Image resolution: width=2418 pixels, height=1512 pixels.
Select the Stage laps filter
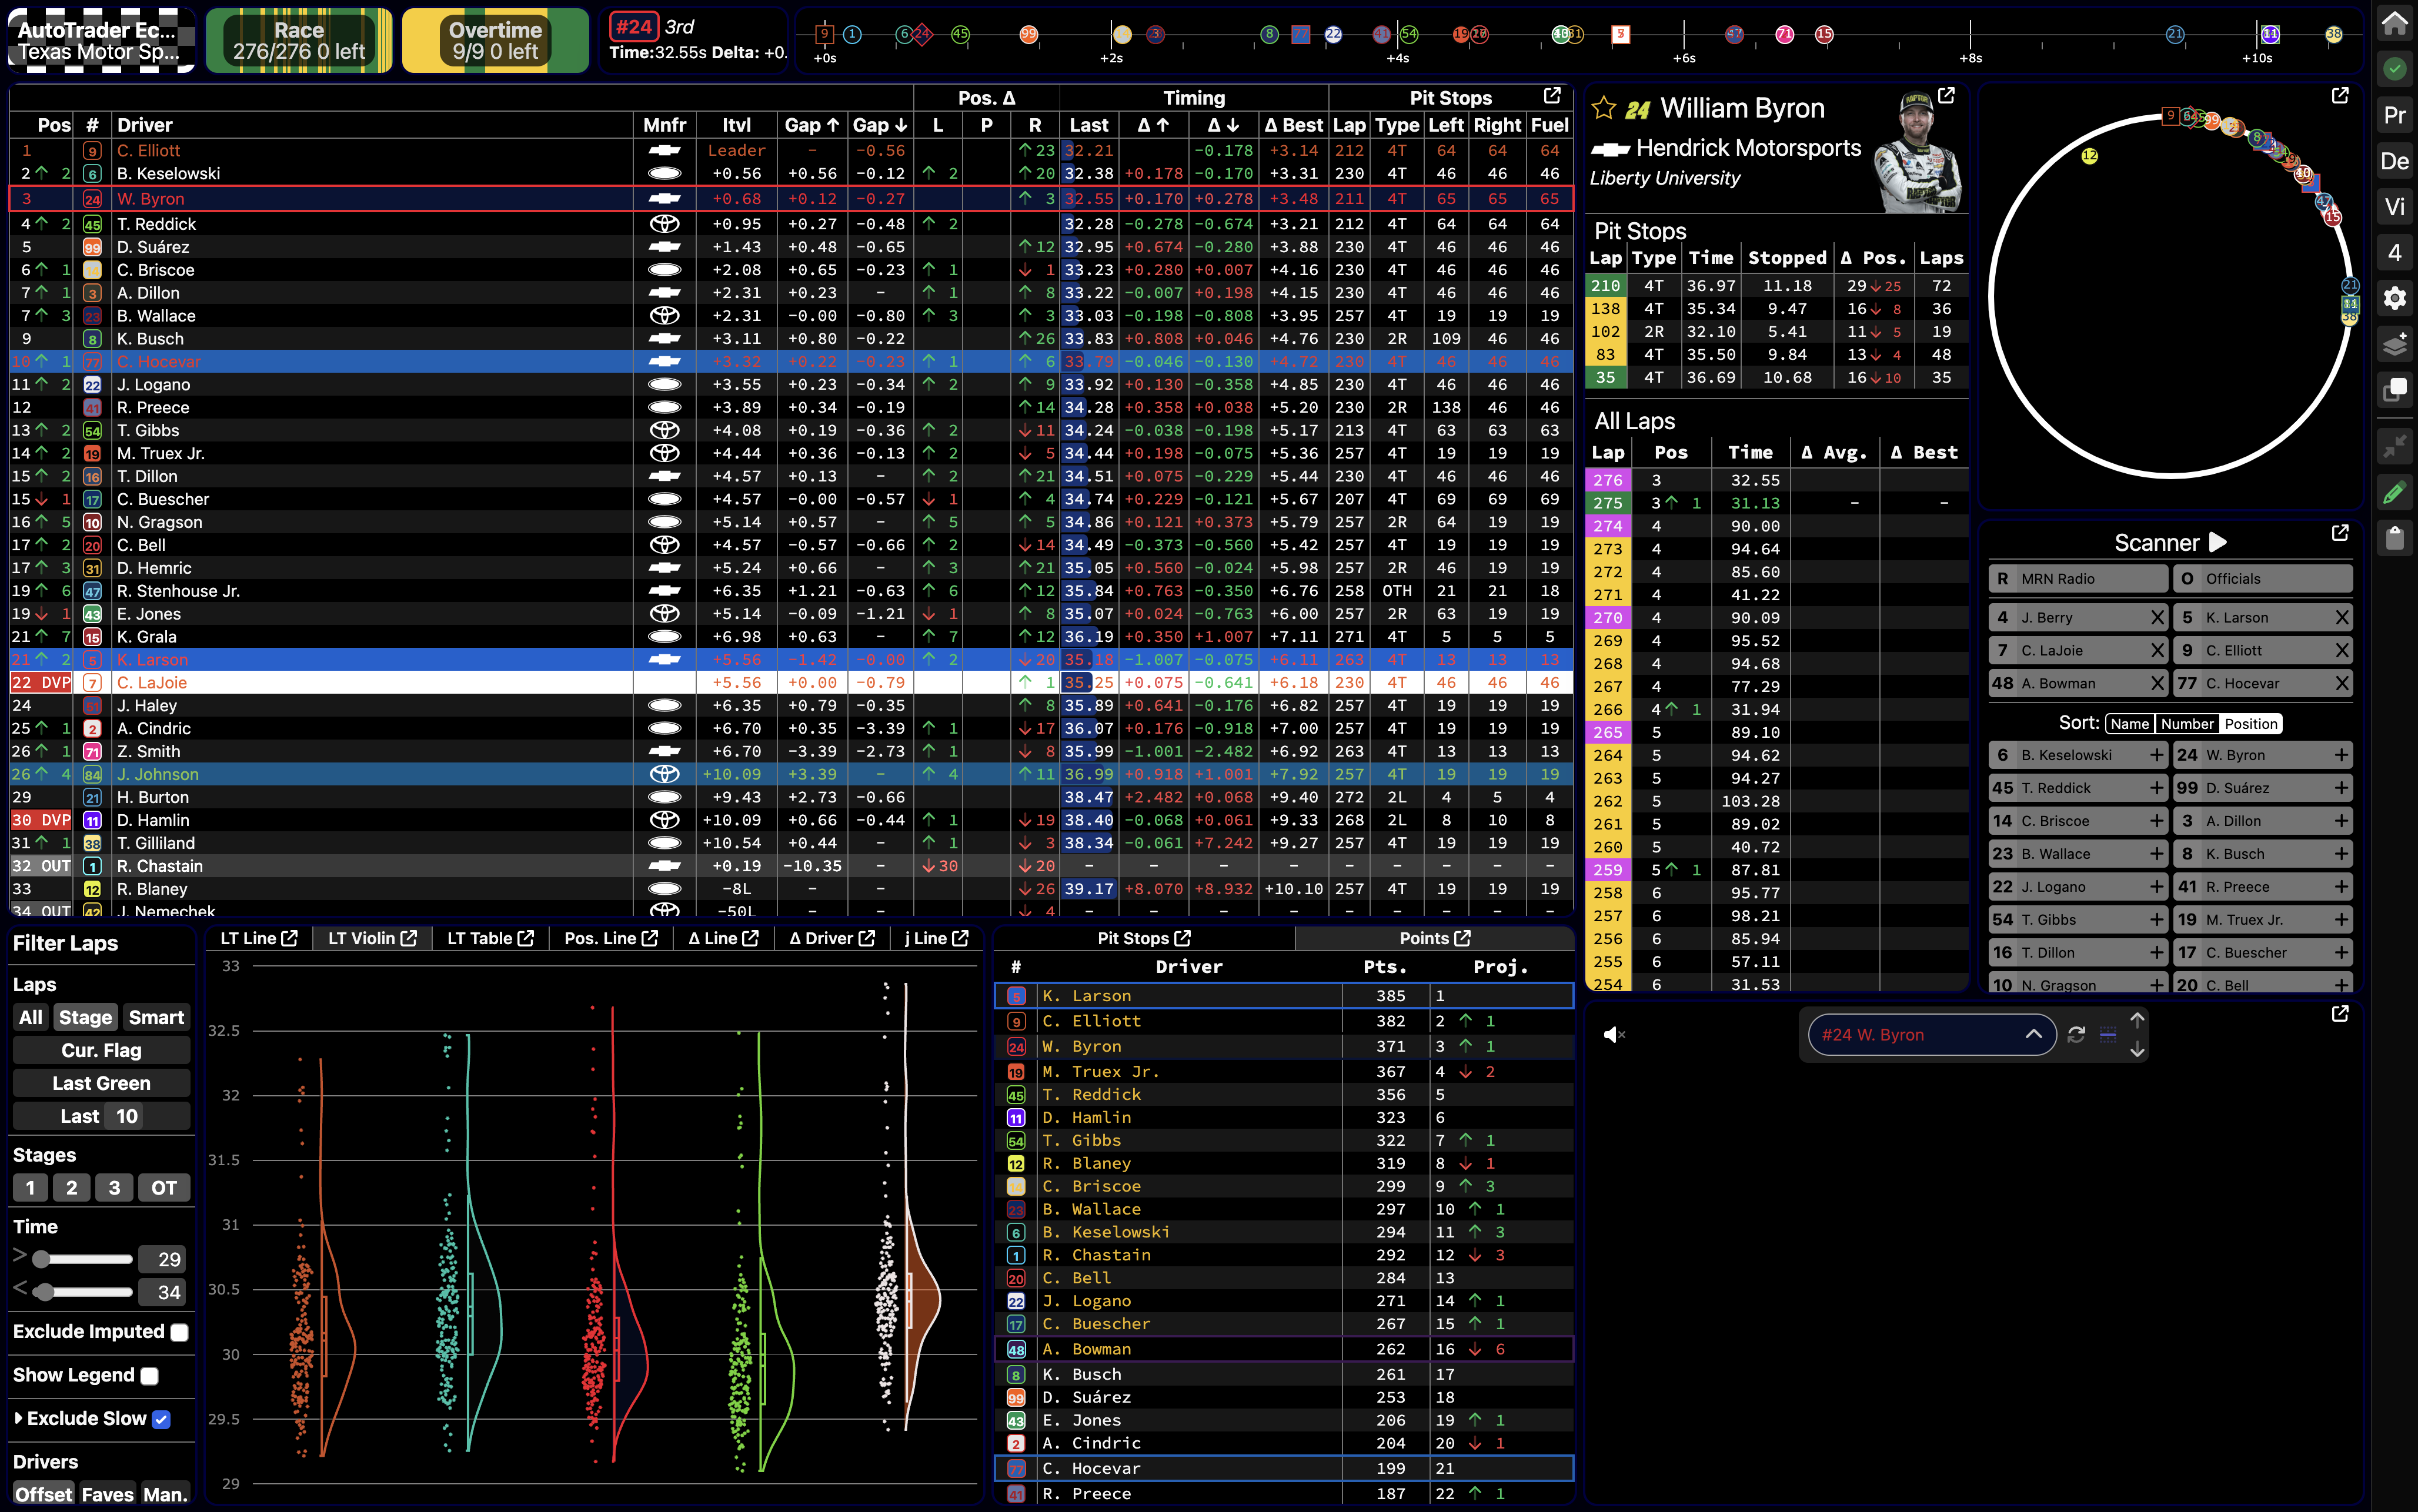[x=85, y=1018]
